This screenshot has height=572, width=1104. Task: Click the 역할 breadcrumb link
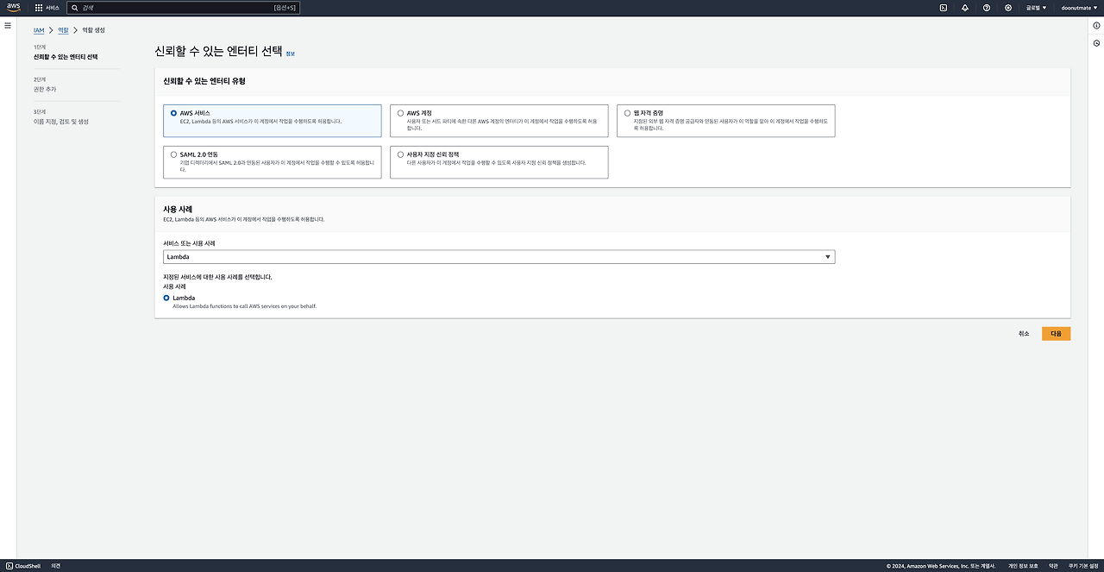click(63, 30)
